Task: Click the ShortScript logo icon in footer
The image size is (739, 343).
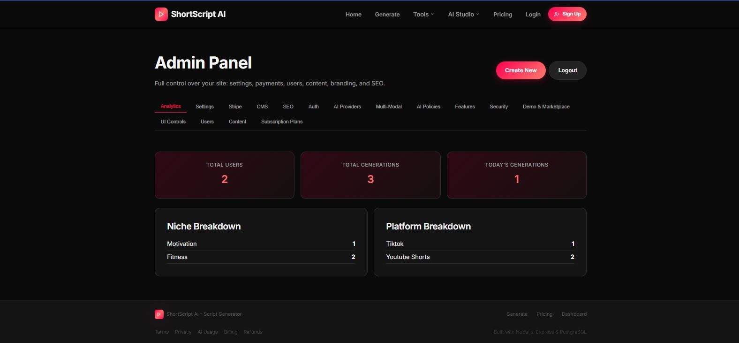Action: (159, 314)
